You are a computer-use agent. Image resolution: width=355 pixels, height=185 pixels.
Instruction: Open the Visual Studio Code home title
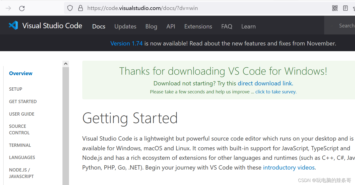[x=52, y=26]
